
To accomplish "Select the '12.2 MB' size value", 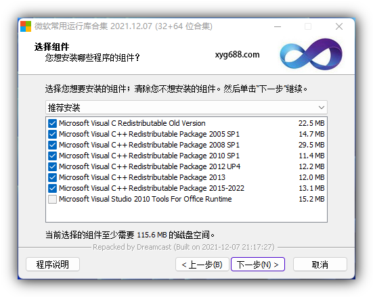I will click(x=311, y=166).
